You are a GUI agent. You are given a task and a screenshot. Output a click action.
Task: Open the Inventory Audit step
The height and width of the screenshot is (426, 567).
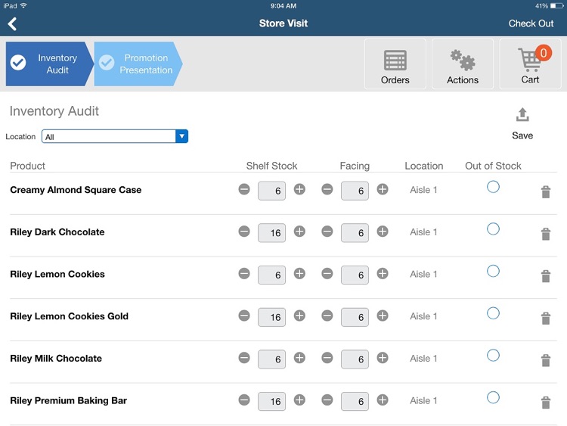tap(50, 64)
